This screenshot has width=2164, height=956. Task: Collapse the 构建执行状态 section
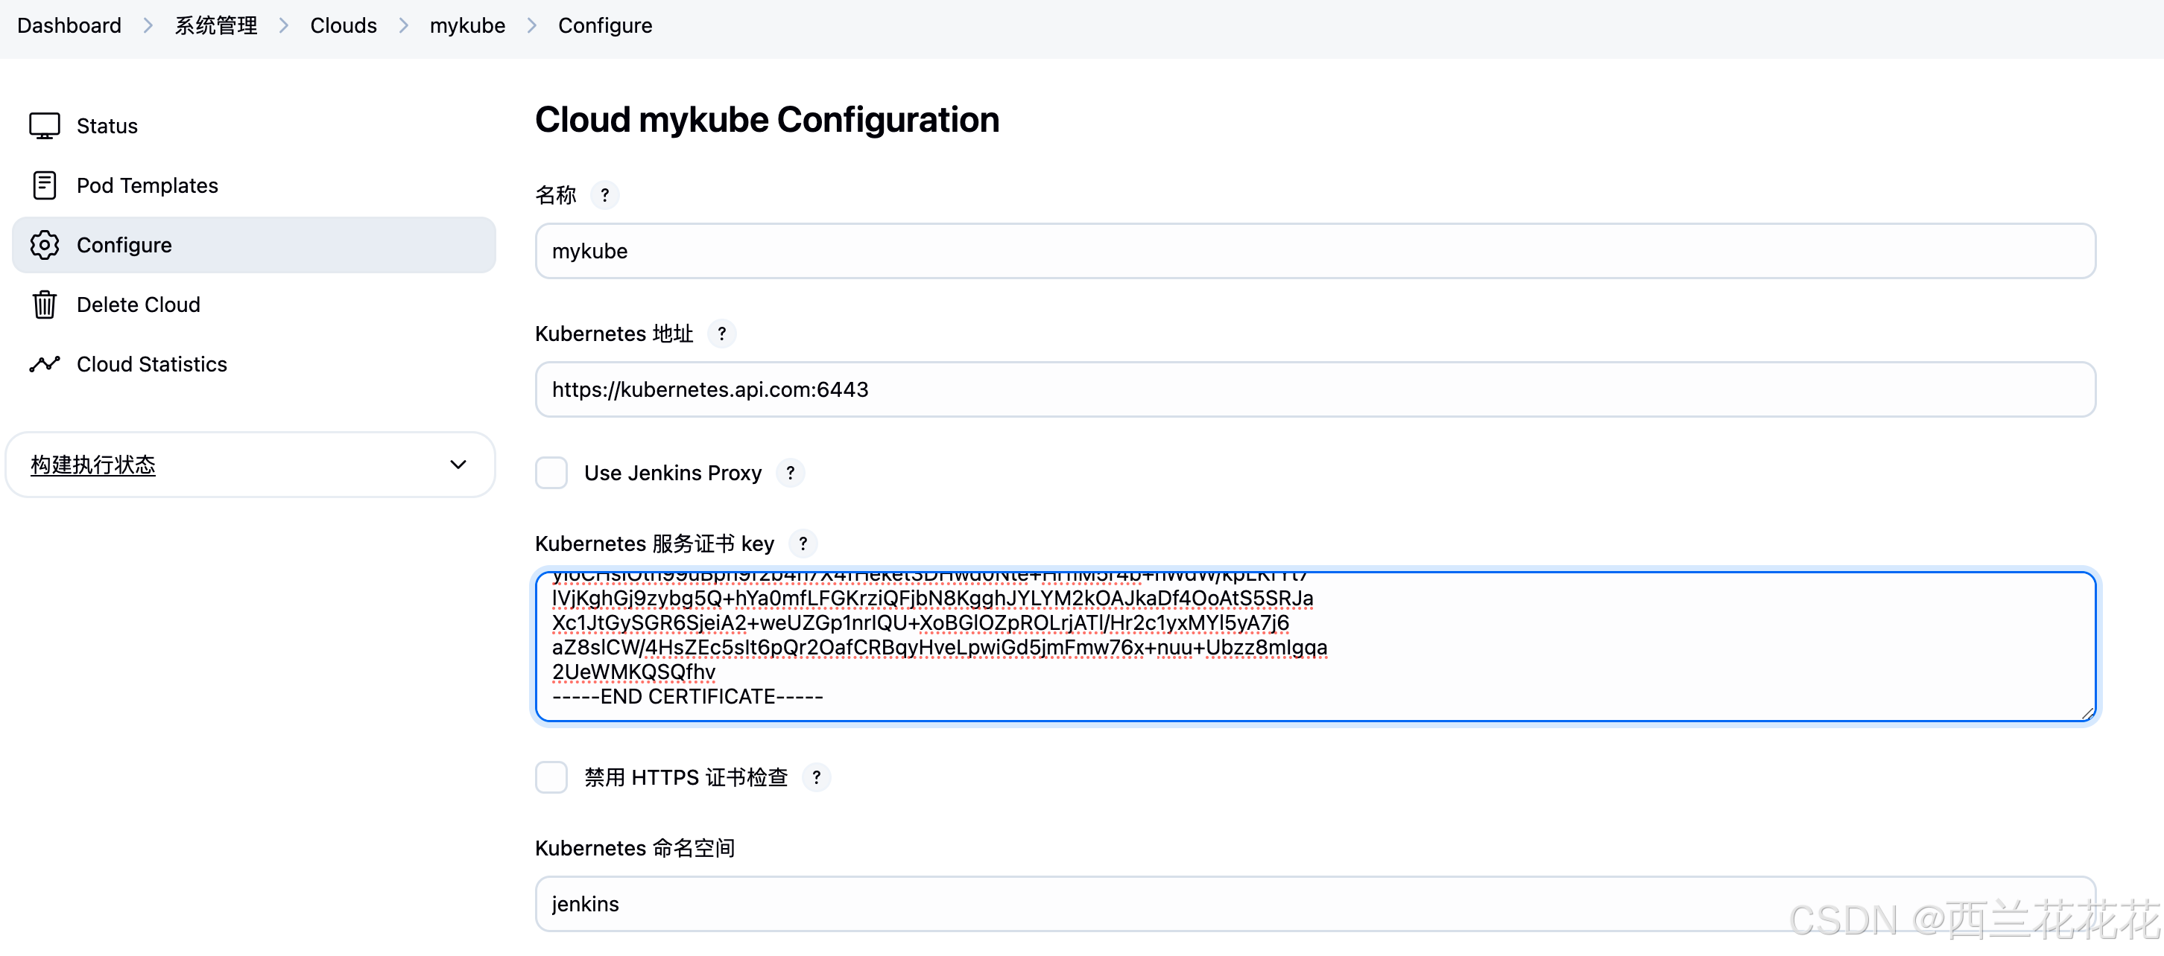457,464
